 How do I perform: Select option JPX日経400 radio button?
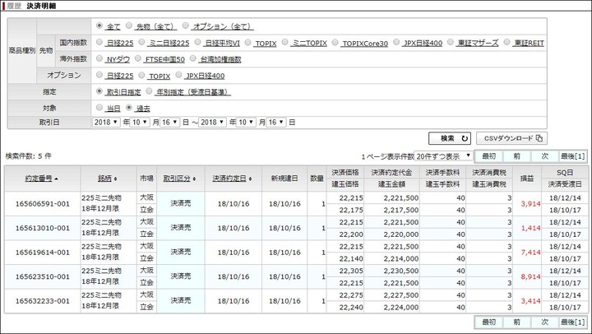tap(178, 75)
